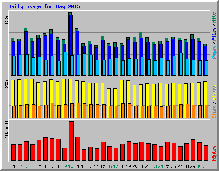Select the red KBytes bar for day 1

click(13, 153)
